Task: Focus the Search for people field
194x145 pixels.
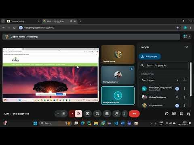Action: pyautogui.click(x=164, y=66)
